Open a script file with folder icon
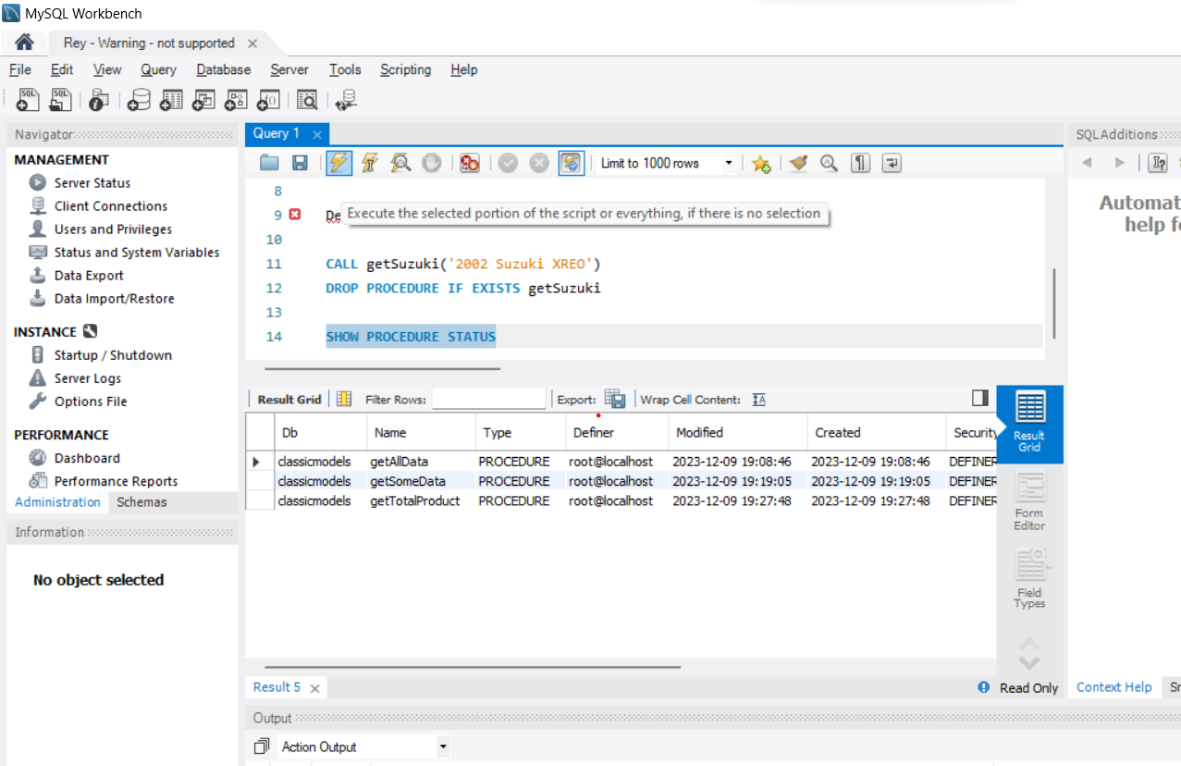Viewport: 1181px width, 766px height. click(269, 163)
